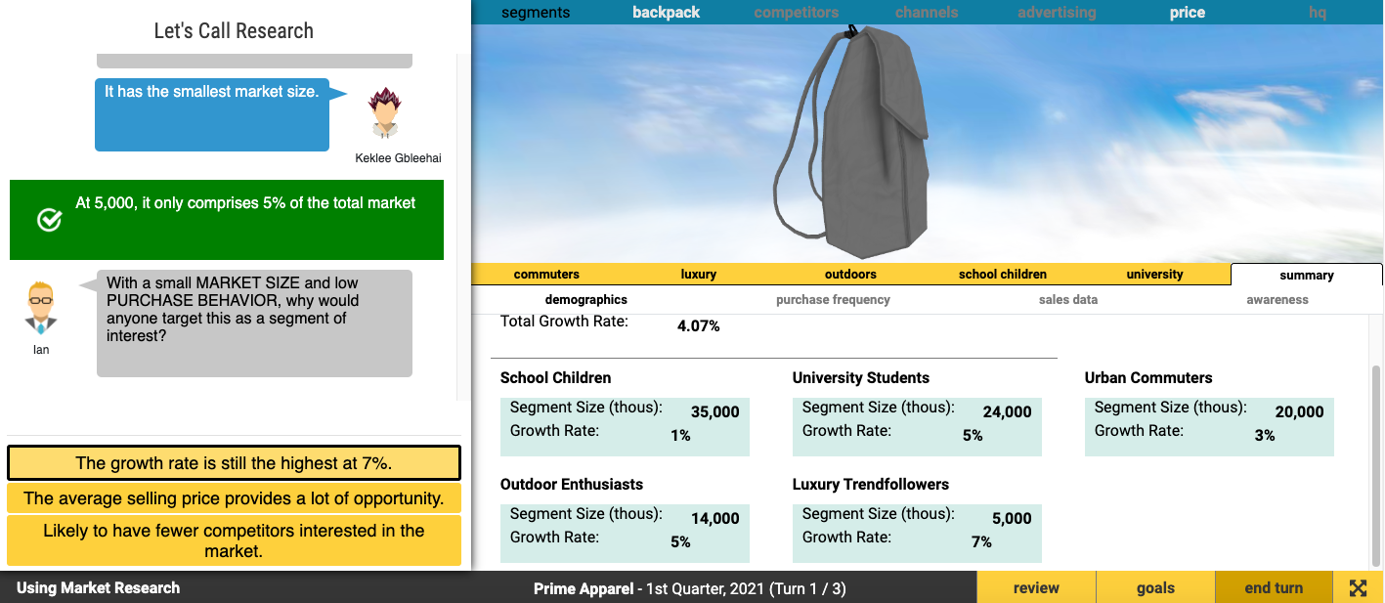The image size is (1385, 603).
Task: Open the competitors top menu
Action: pyautogui.click(x=797, y=13)
